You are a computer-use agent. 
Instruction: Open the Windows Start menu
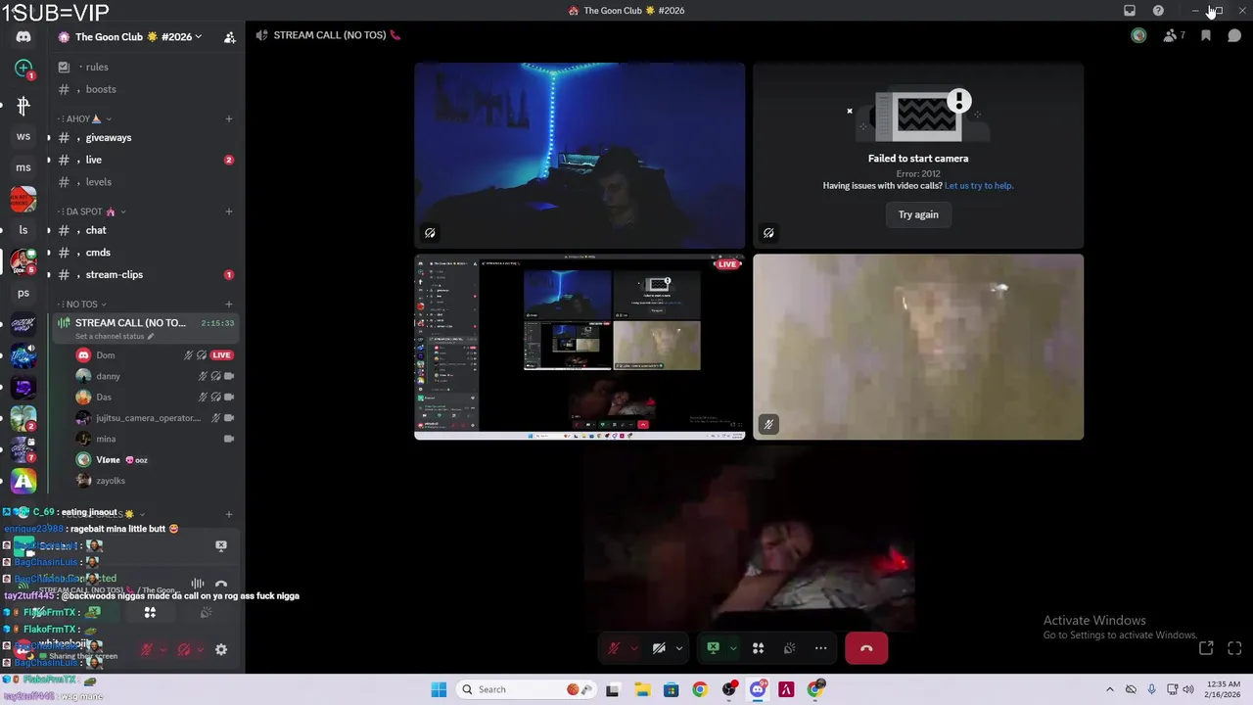point(439,689)
